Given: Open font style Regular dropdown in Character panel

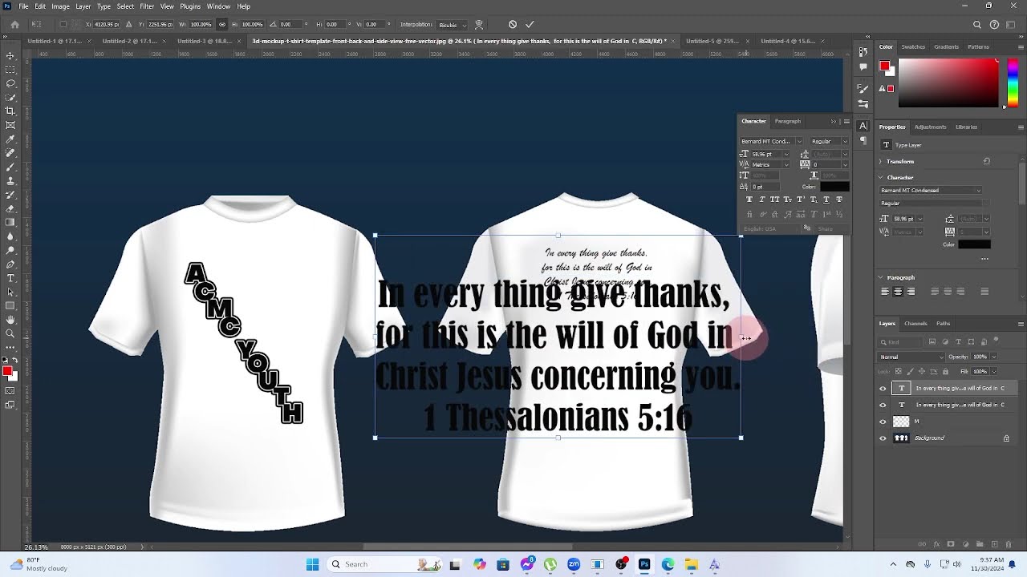Looking at the screenshot, I should pos(845,142).
